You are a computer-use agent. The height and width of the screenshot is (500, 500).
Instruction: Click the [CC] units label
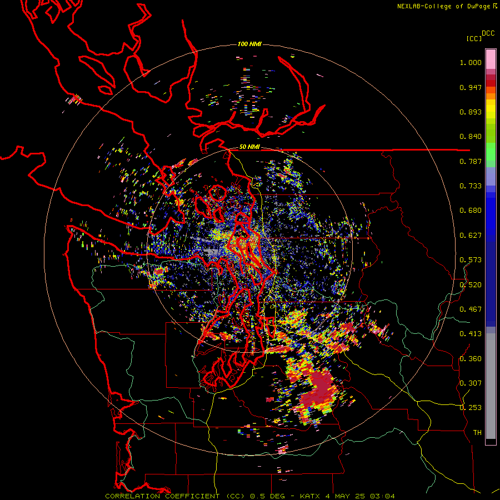(474, 38)
